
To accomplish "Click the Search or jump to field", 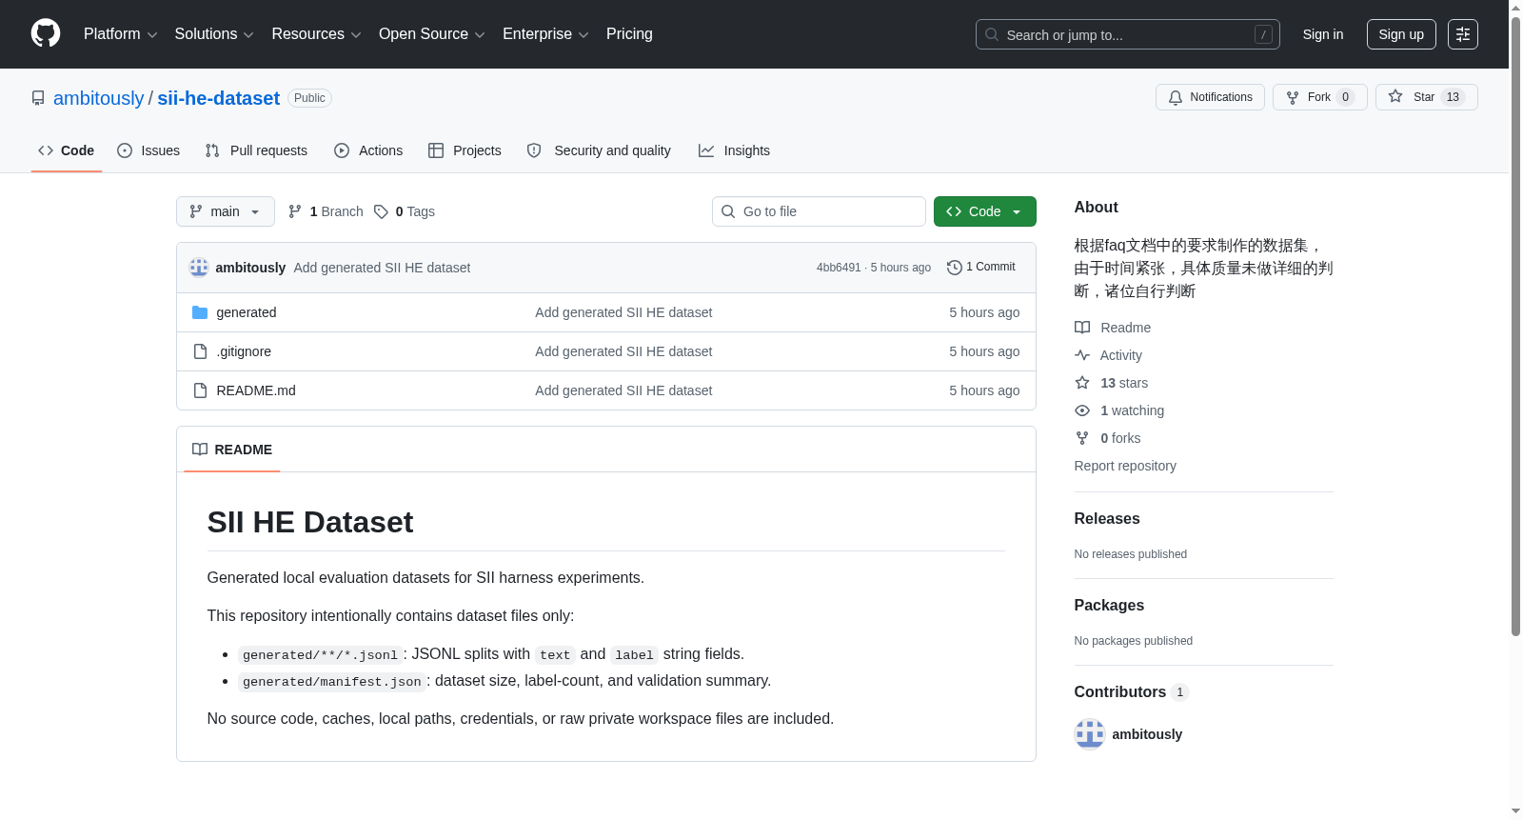I will coord(1128,34).
